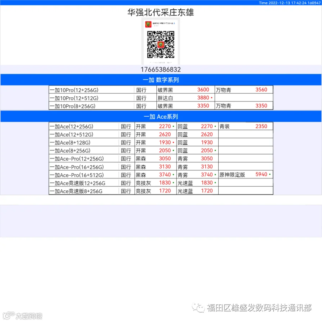Click the QR code image
This screenshot has width=322, height=322.
161,44
